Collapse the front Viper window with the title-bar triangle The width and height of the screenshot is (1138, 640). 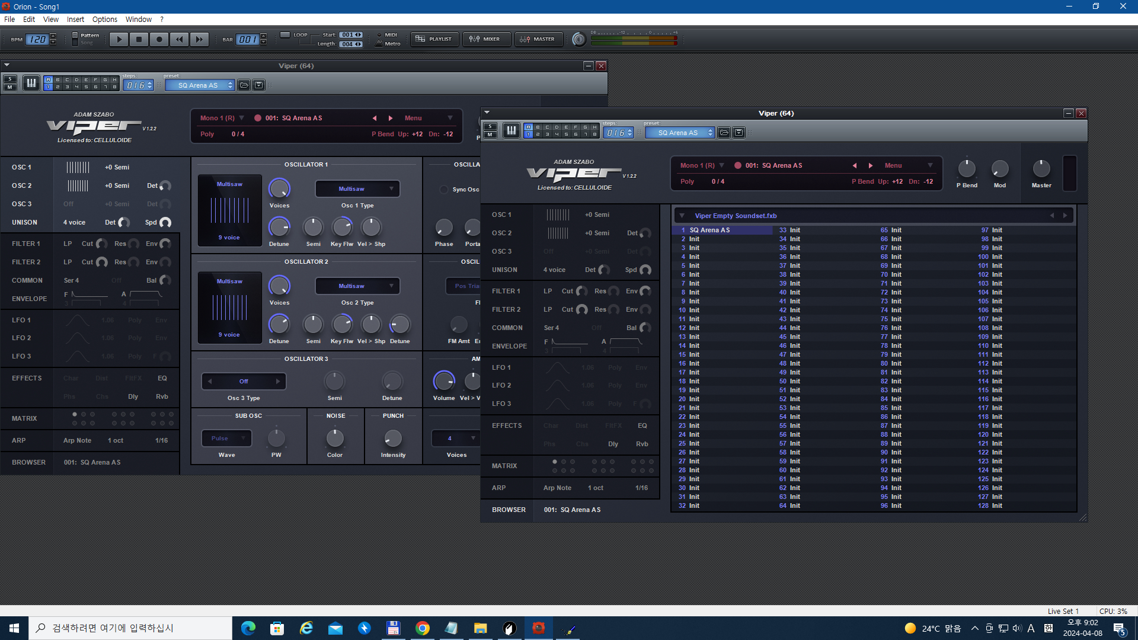[x=487, y=113]
